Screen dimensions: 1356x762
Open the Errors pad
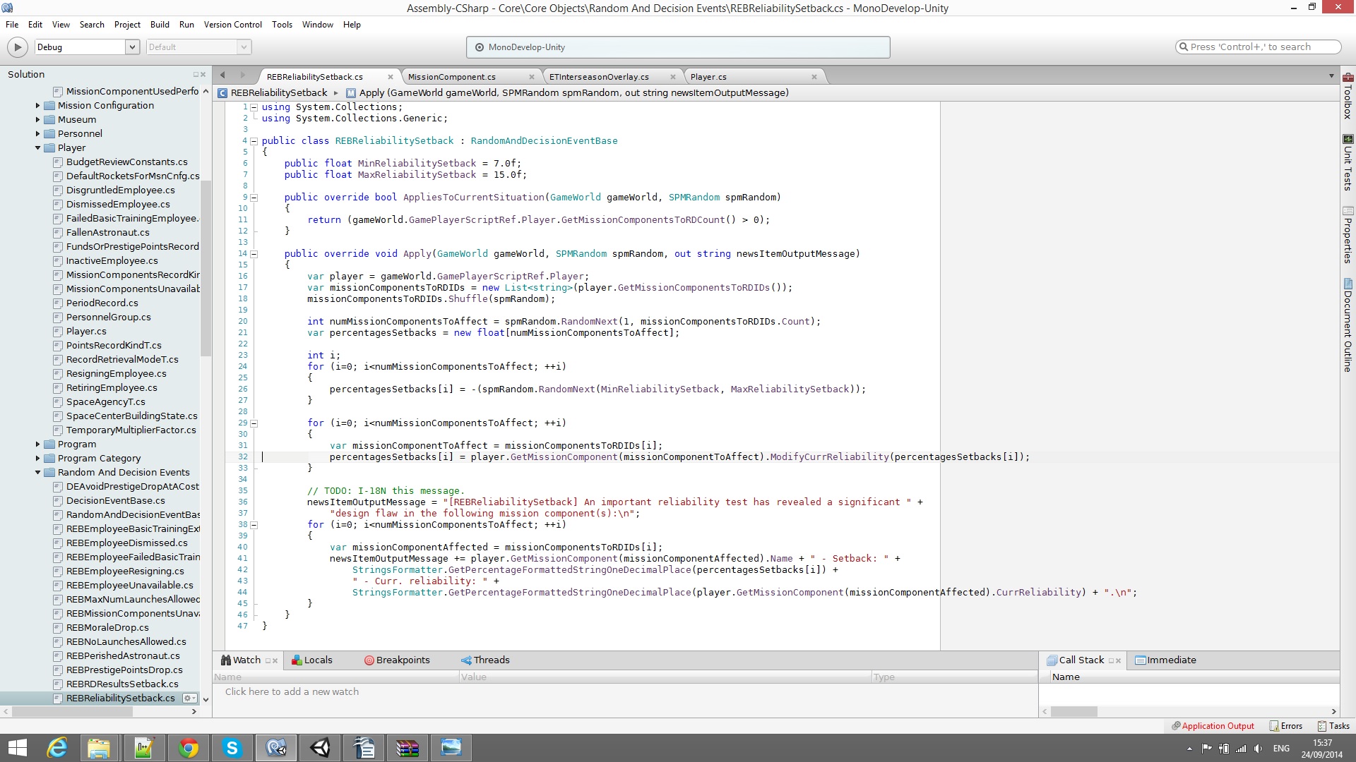tap(1286, 726)
